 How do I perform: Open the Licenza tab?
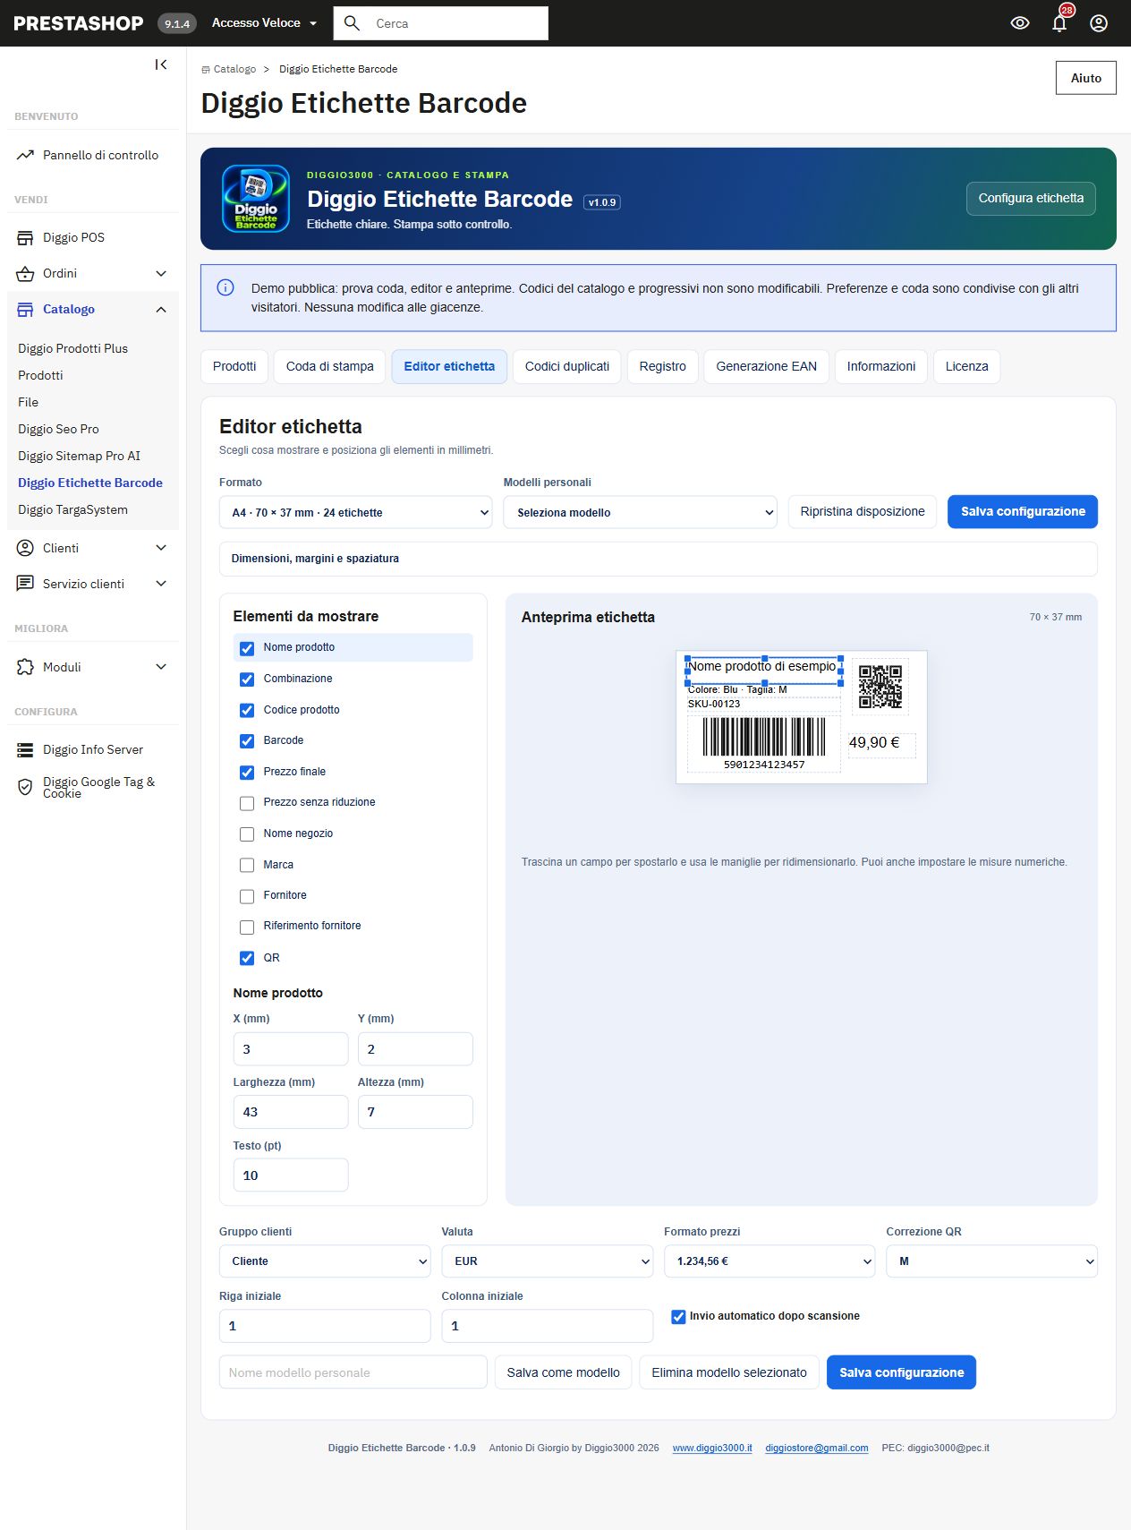[x=967, y=366]
